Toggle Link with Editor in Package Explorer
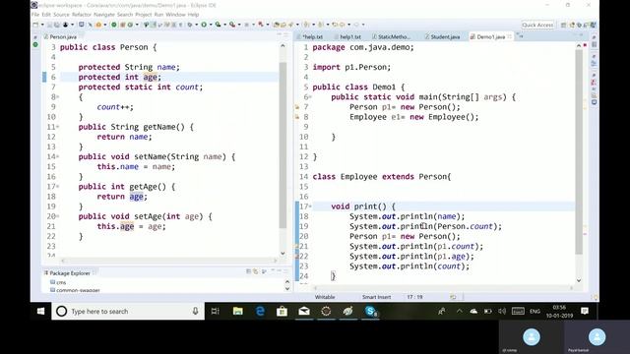This screenshot has height=354, width=630. click(256, 271)
